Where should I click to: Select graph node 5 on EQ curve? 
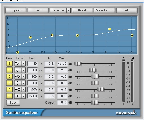[x=109, y=29]
